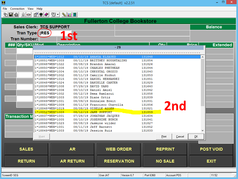Click the padlock icon in the toolbar
This screenshot has height=179, width=238.
click(23, 15)
